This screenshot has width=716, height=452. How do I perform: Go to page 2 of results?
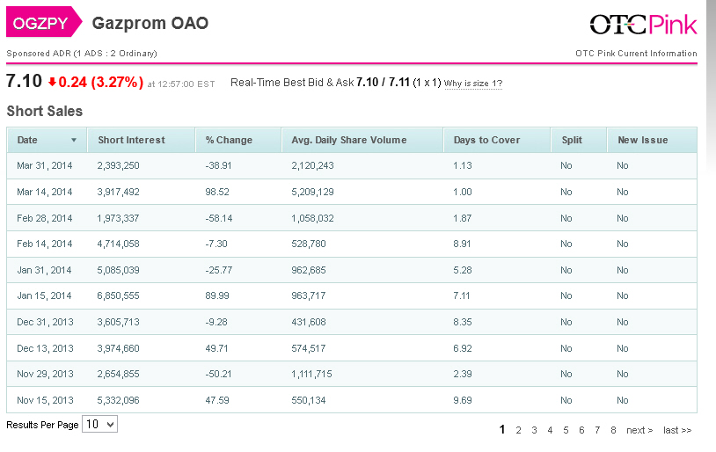click(x=519, y=430)
